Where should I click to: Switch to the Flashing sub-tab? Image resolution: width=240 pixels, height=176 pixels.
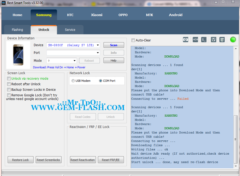17,30
